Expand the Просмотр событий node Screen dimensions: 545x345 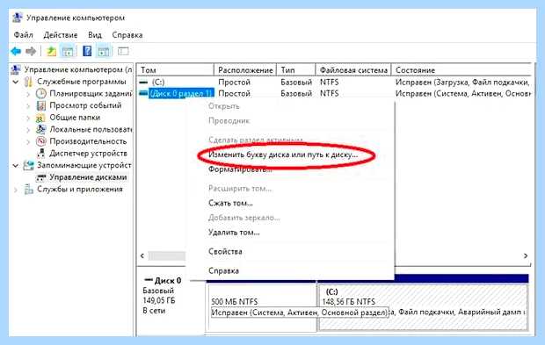click(x=28, y=105)
